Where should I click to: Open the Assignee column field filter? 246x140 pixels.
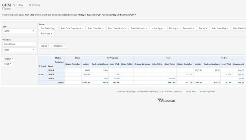click(x=59, y=46)
